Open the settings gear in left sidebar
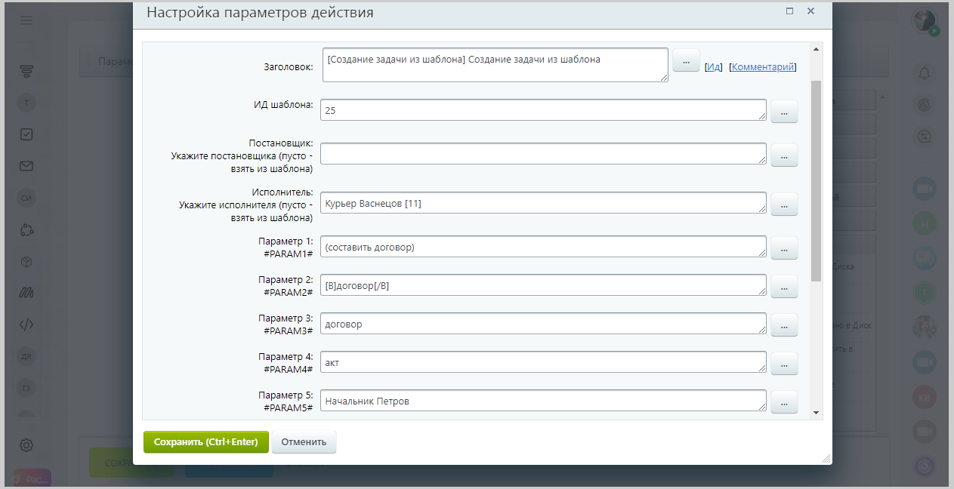Viewport: 954px width, 489px height. [x=26, y=445]
